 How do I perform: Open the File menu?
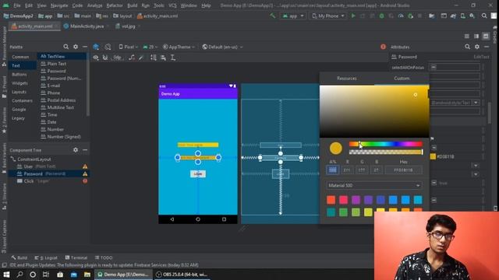pyautogui.click(x=17, y=5)
